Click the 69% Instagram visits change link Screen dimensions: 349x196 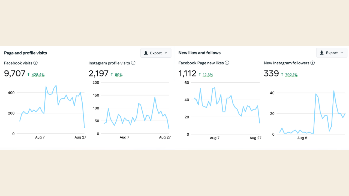point(118,75)
